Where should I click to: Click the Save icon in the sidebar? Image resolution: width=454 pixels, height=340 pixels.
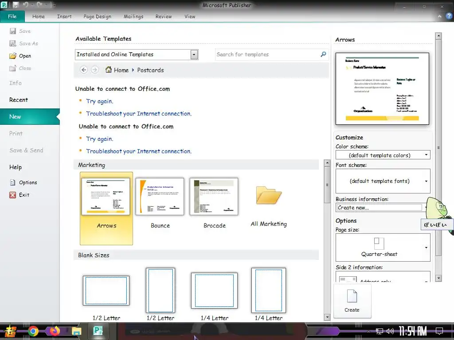[13, 31]
